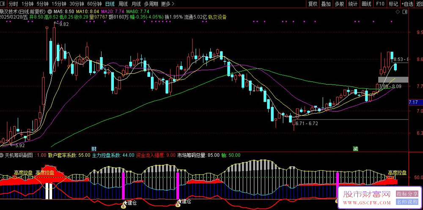Click the 7.89 - 8.09 gap label
Image resolution: width=423 pixels, height=210 pixels.
tap(390, 87)
